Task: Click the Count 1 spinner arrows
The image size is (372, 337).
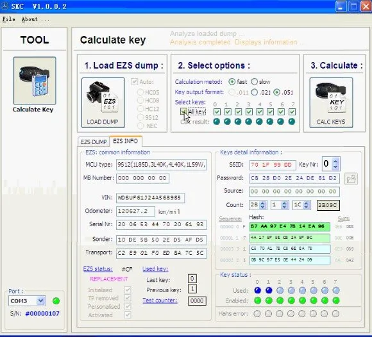Action: [x=285, y=205]
